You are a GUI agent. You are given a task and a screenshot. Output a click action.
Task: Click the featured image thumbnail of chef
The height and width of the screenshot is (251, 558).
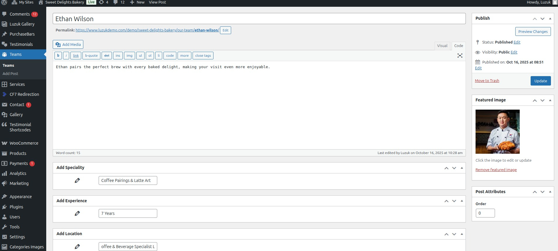497,131
